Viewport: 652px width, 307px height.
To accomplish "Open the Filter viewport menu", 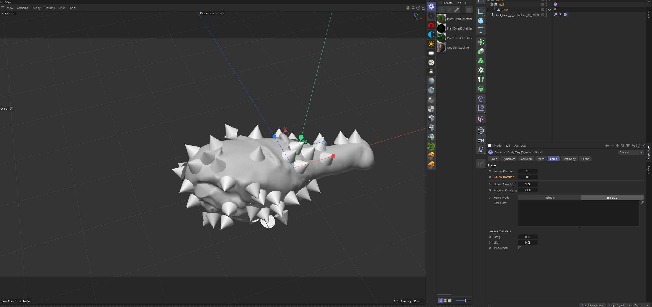I will (62, 8).
